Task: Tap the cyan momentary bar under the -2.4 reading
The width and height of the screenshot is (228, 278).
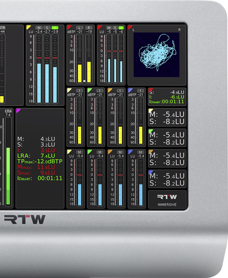Action: [x=39, y=83]
